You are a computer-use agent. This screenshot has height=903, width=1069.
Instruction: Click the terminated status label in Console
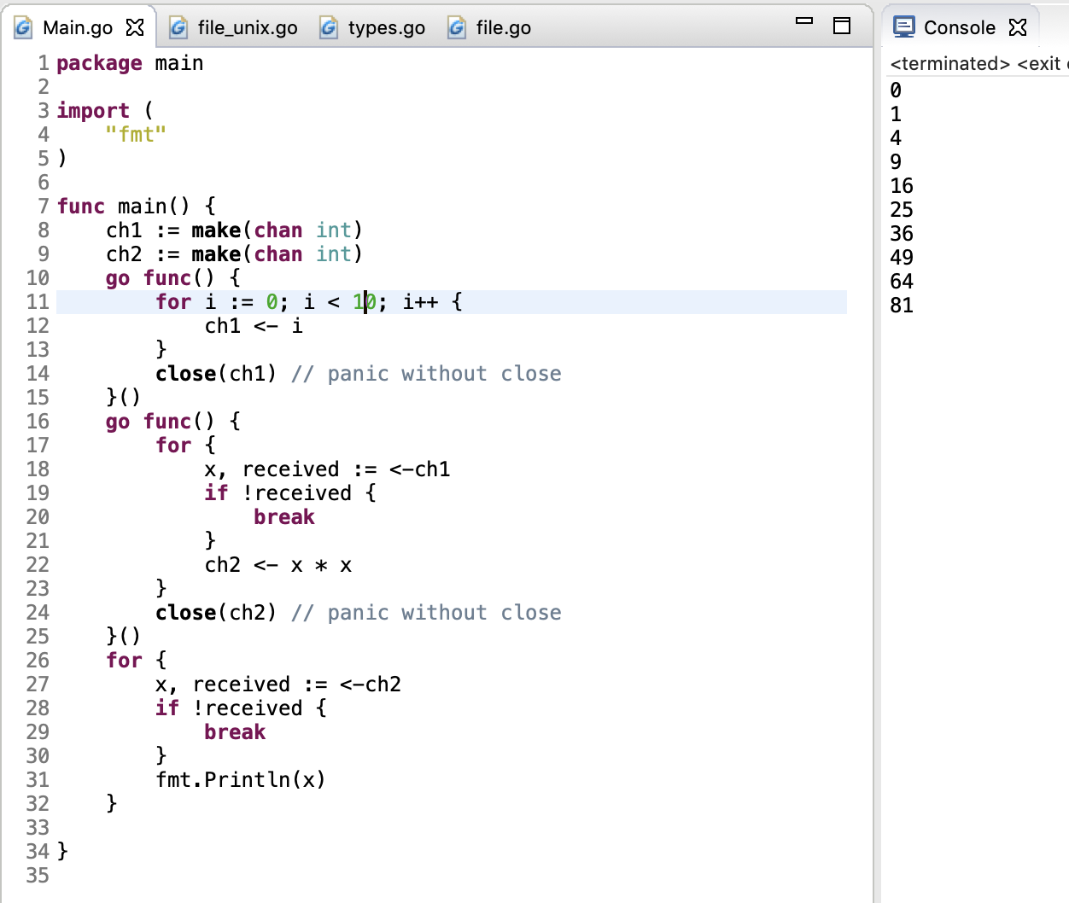coord(949,64)
